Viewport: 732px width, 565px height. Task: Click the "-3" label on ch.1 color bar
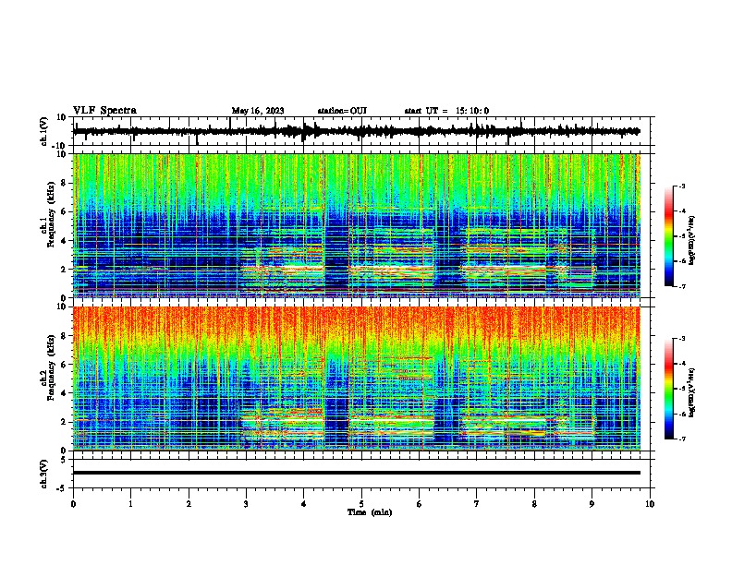(x=681, y=186)
